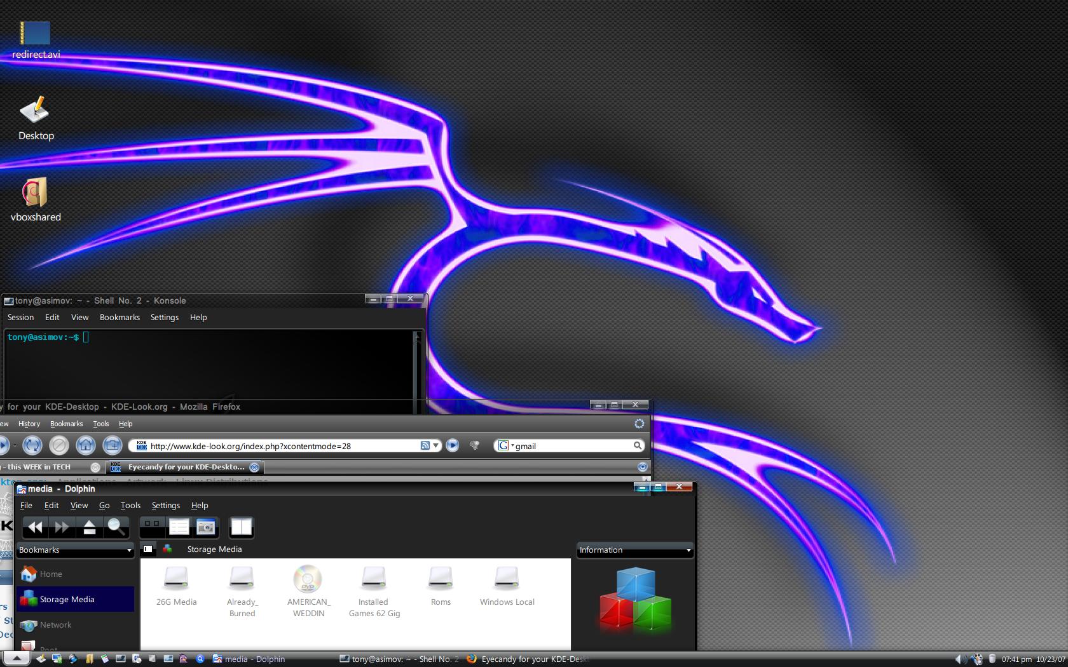
Task: Click Firefox Go button beside address bar
Action: 452,445
